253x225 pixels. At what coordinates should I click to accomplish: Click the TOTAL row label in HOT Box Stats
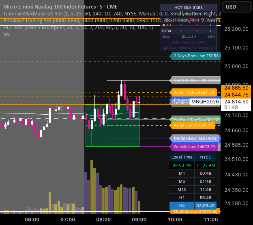167,31
